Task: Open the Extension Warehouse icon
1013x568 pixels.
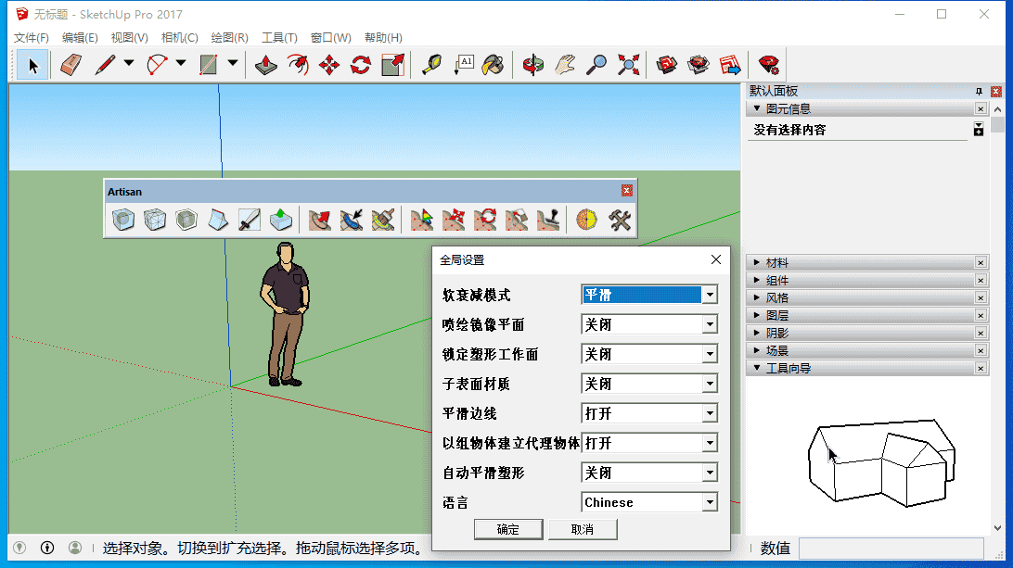Action: (x=699, y=65)
